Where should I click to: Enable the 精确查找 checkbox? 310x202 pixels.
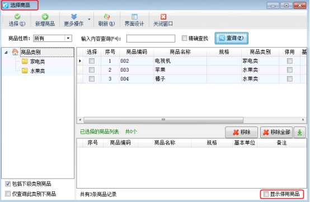tap(184, 38)
